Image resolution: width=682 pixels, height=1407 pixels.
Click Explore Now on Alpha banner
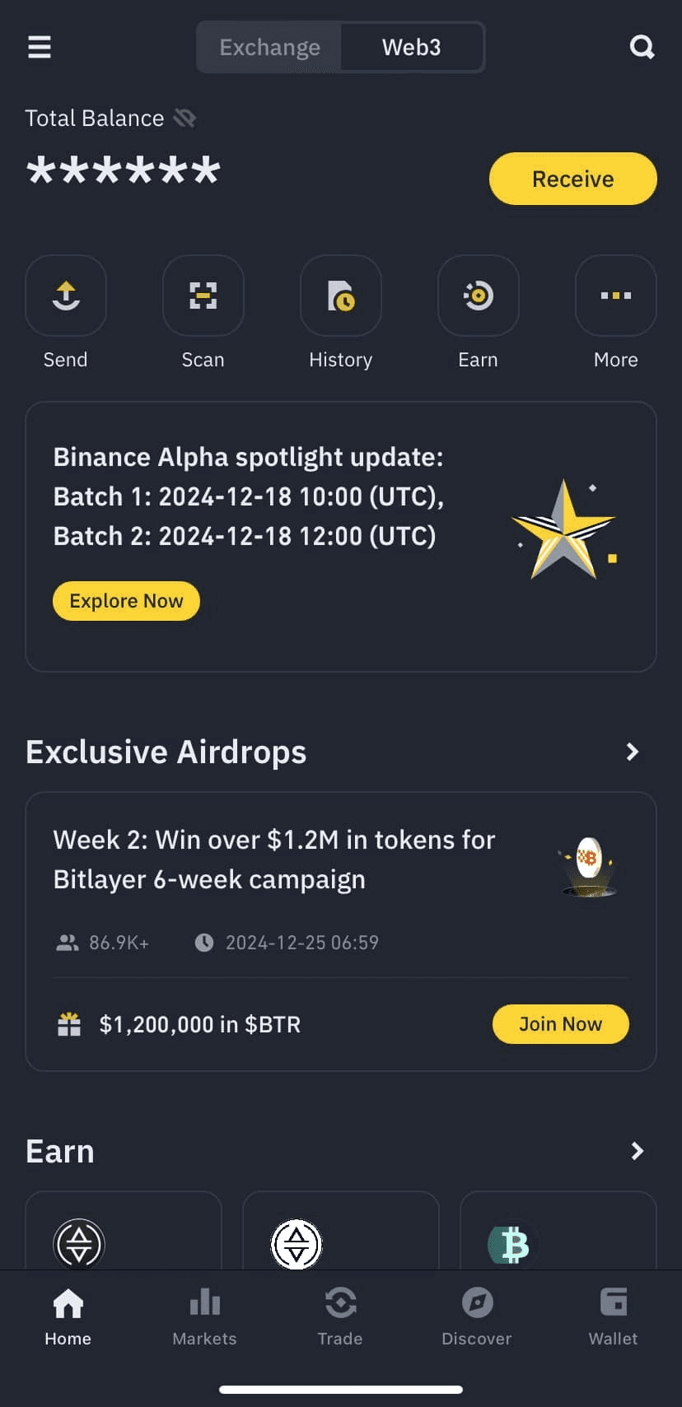coord(126,601)
